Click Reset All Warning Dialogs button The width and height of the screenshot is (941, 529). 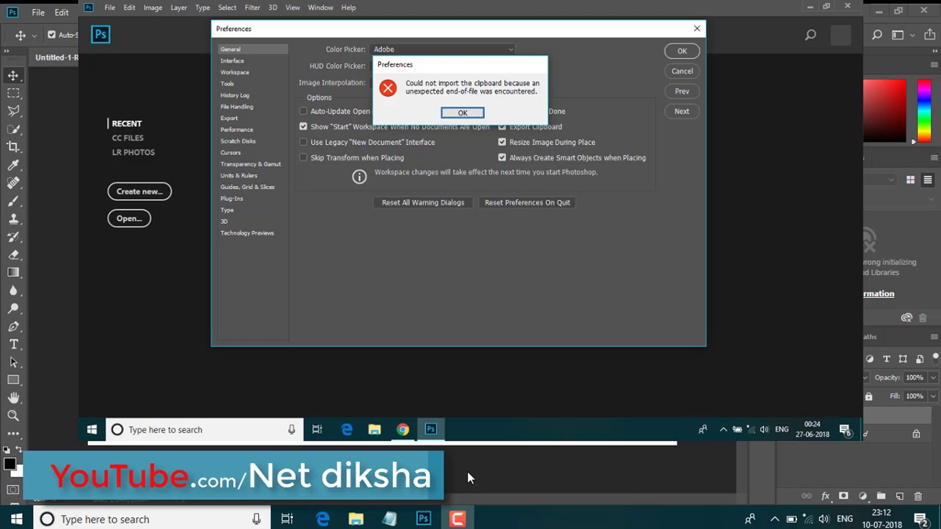point(423,202)
